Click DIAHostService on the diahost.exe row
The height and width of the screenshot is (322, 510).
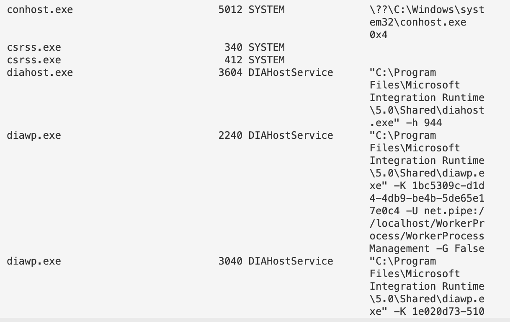[x=291, y=73]
